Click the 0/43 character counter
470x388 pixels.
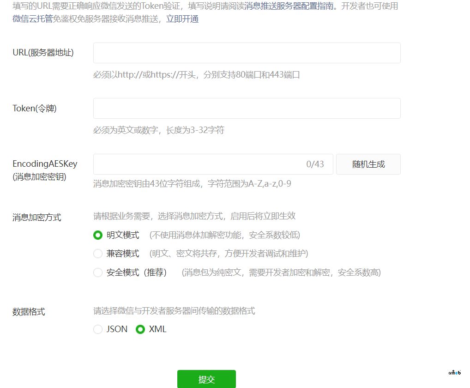315,164
